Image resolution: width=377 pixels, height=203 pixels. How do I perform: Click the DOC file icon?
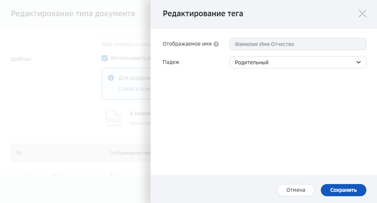pyautogui.click(x=113, y=118)
